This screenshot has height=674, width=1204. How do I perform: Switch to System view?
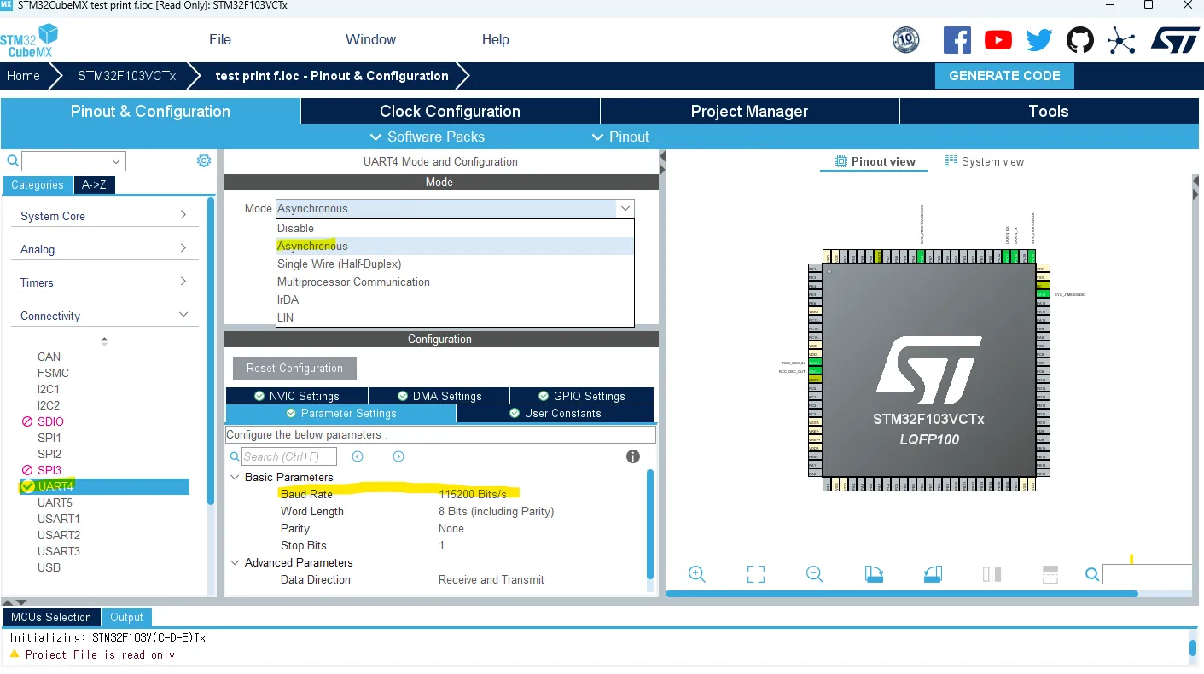pos(984,161)
